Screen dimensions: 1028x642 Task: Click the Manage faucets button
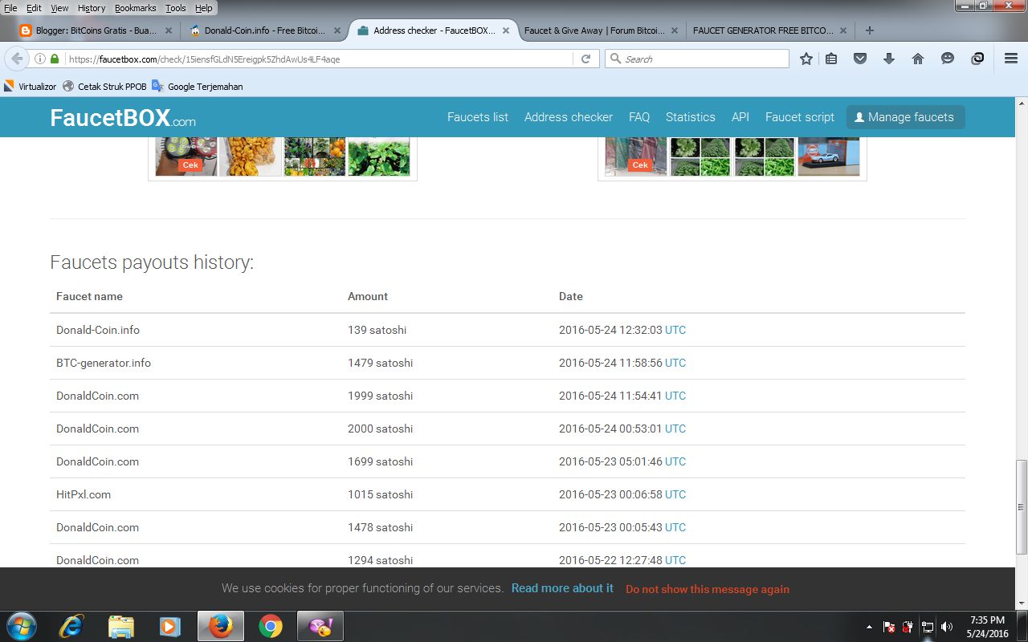click(905, 117)
